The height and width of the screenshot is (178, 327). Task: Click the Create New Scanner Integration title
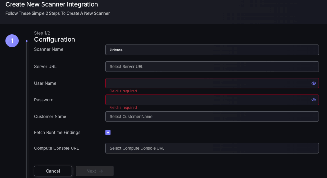[52, 5]
